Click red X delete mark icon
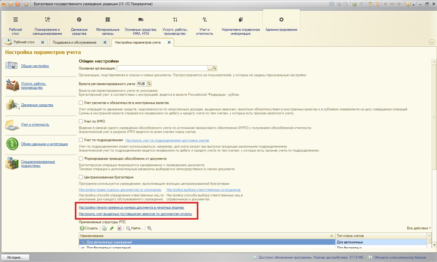The width and height of the screenshot is (437, 262). click(x=119, y=228)
